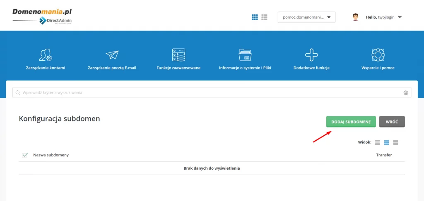This screenshot has height=201, width=424.
Task: Click the lifebuoy Wsparcie i pomoc icon
Action: coord(378,54)
